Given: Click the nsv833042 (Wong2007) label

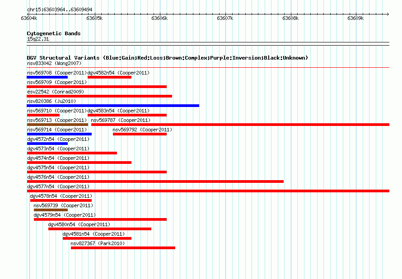Looking at the screenshot, I should coord(54,63).
